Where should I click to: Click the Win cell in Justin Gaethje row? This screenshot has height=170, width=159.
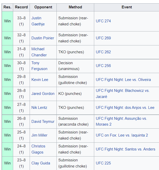7,21
